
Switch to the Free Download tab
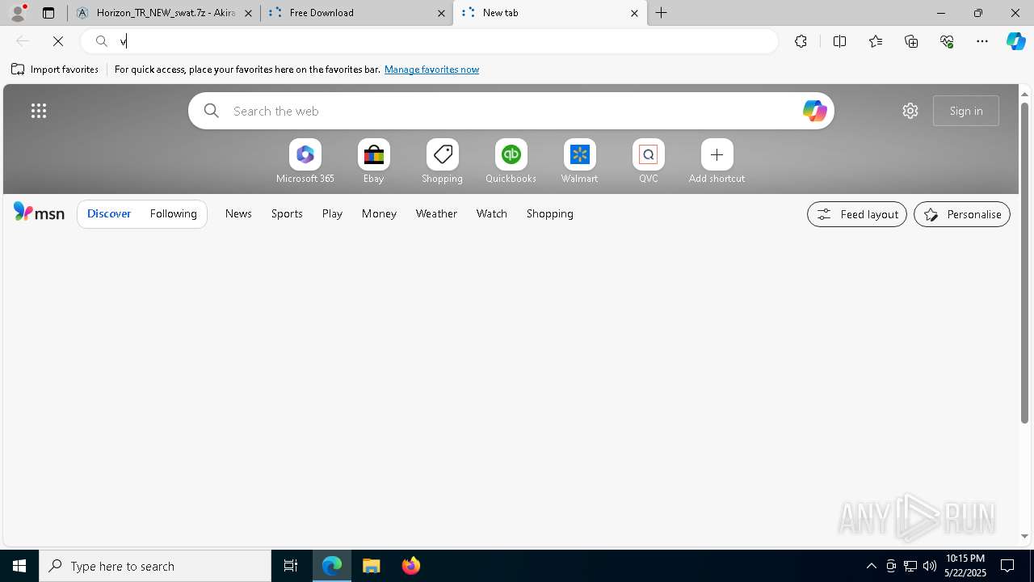point(357,13)
